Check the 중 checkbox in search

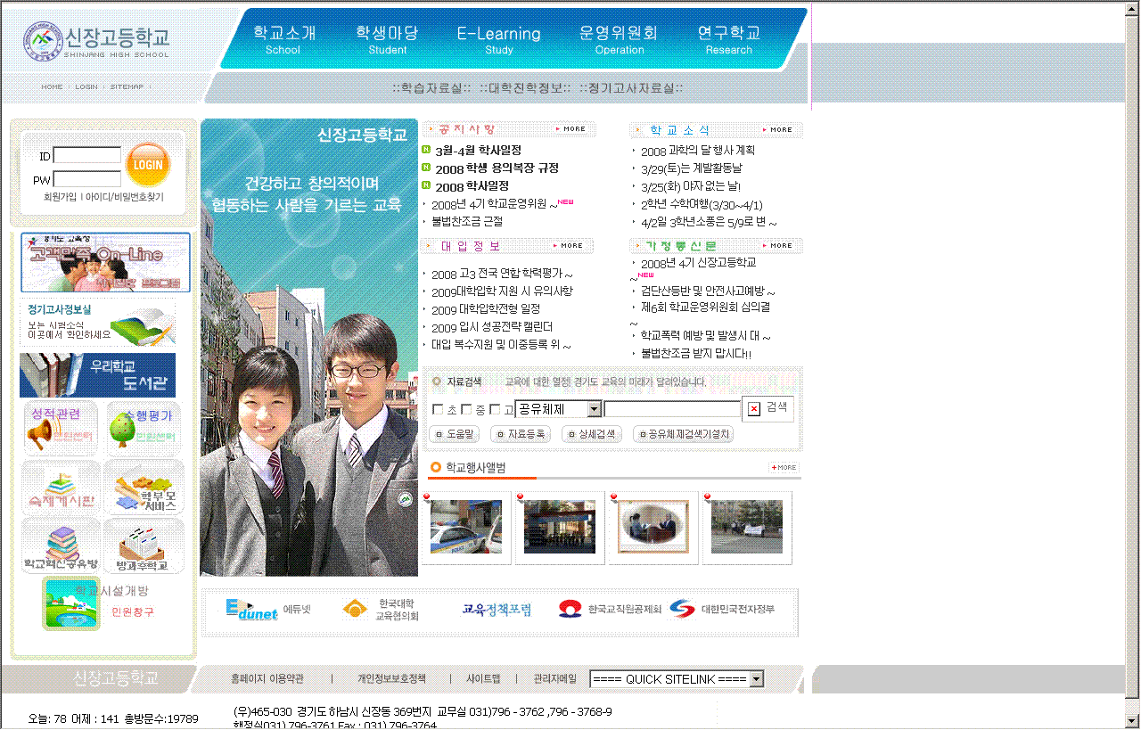[466, 410]
